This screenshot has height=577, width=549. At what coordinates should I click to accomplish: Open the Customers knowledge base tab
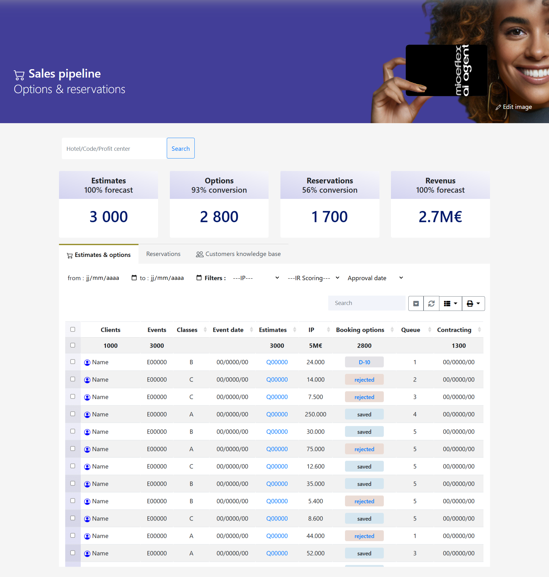click(x=238, y=254)
